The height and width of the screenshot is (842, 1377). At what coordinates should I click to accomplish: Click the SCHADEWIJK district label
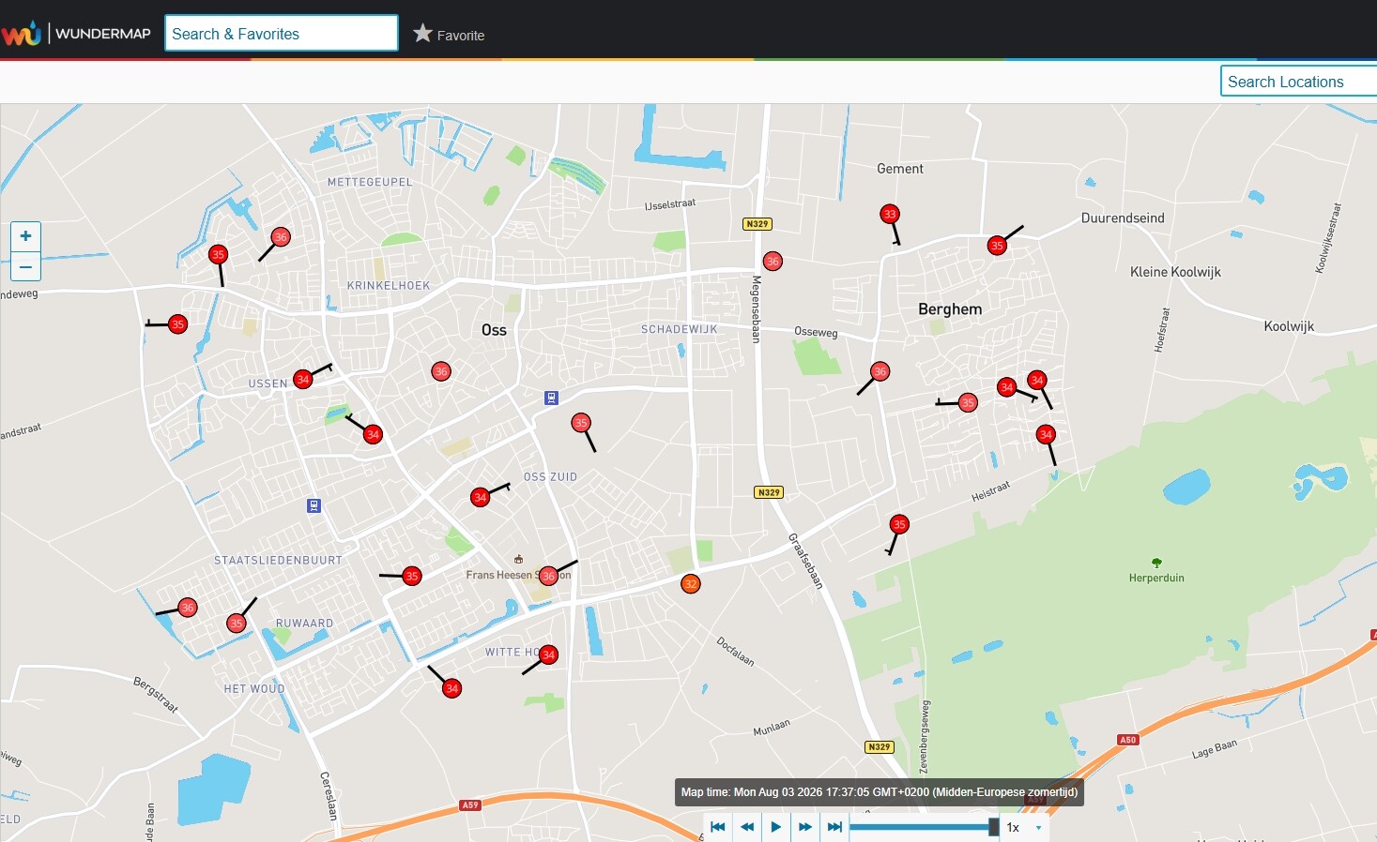[680, 329]
